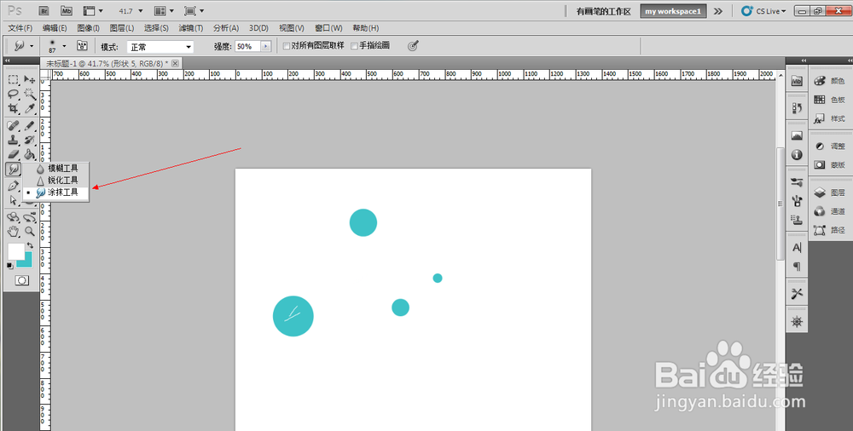
Task: Open the 滤镜(T) menu
Action: click(x=191, y=28)
